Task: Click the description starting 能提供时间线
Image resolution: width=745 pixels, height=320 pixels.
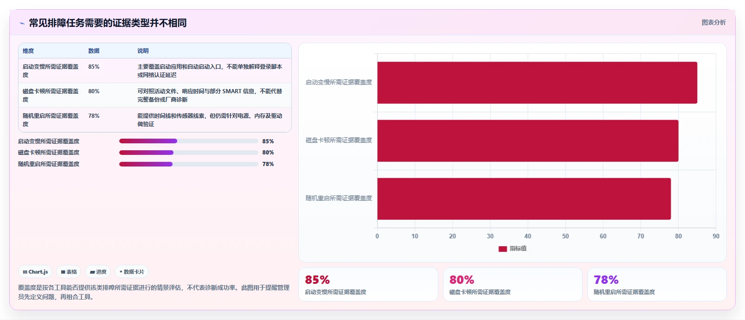Action: (210, 120)
